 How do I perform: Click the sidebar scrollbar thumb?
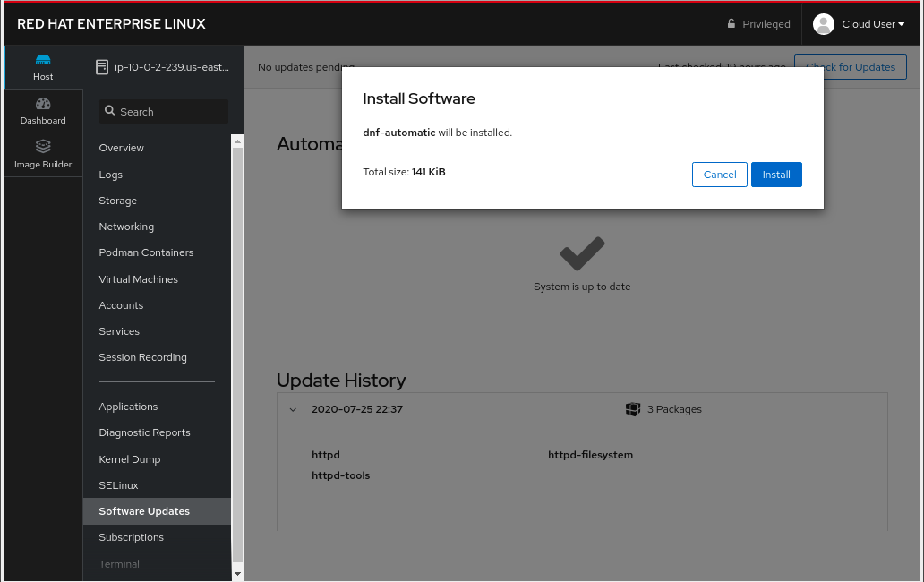click(237, 355)
